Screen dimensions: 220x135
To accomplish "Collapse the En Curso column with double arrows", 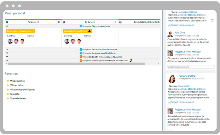I will tap(115, 22).
